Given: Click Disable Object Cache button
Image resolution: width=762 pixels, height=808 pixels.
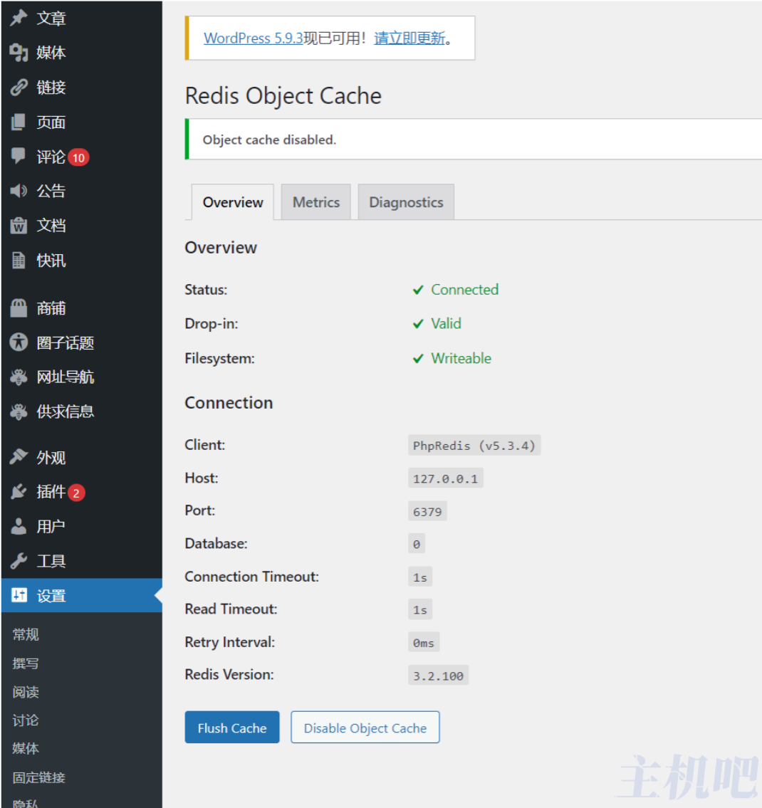Looking at the screenshot, I should (365, 727).
